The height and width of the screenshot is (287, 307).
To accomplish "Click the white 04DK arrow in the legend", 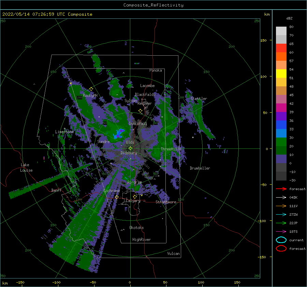I will [281, 198].
